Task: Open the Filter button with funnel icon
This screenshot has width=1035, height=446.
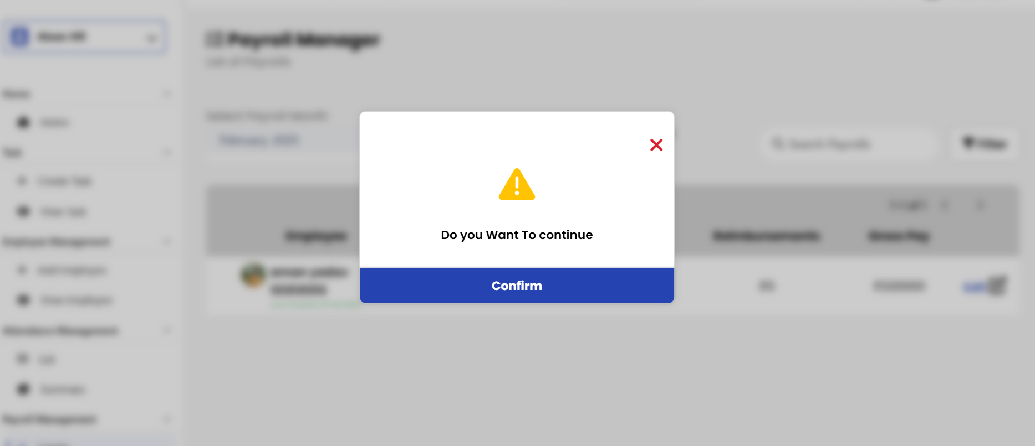Action: coord(985,144)
